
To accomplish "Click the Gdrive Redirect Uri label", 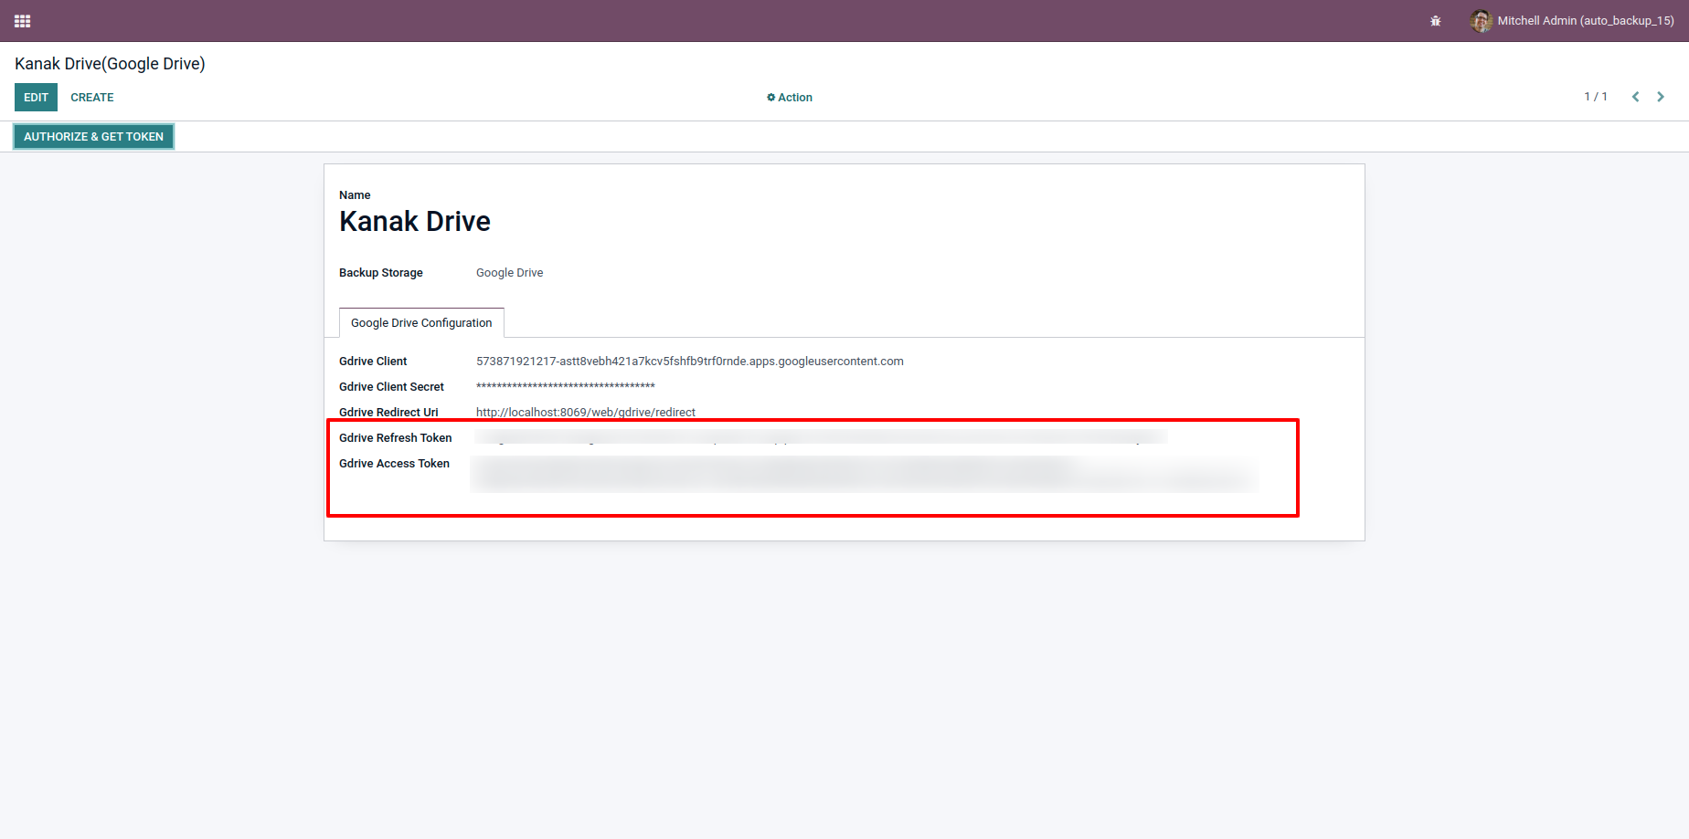I will (x=388, y=413).
